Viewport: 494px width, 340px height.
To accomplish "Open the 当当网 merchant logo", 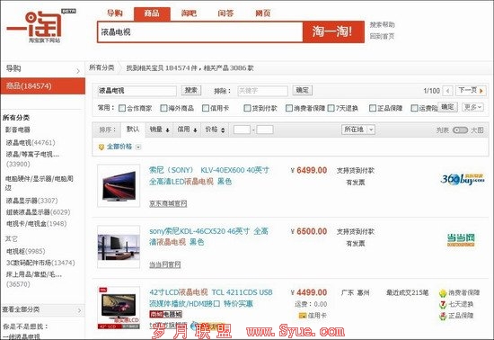I will coord(461,240).
